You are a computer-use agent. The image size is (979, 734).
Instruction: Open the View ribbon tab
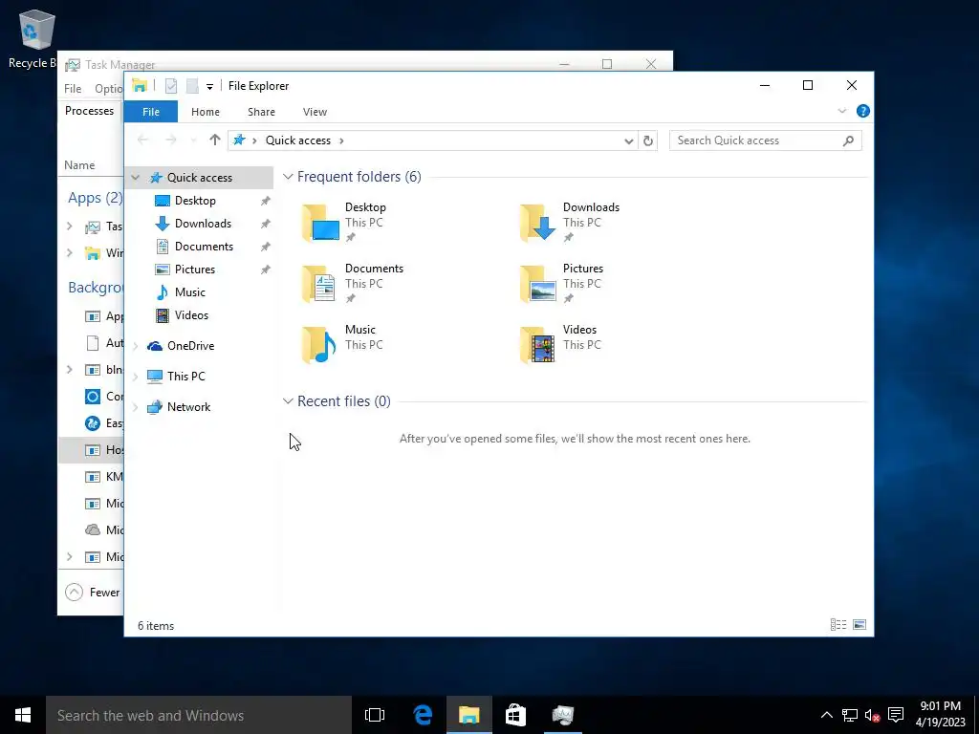click(x=315, y=112)
